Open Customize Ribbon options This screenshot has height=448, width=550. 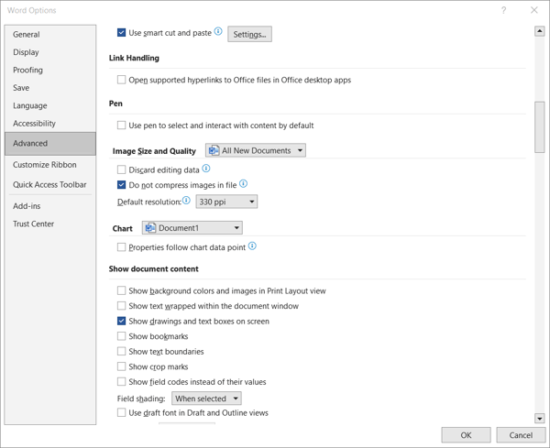50,165
